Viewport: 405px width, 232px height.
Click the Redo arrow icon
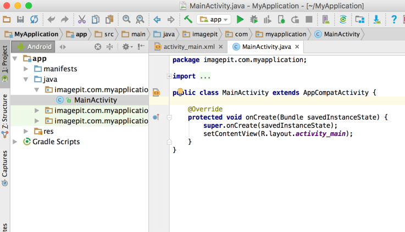point(65,19)
